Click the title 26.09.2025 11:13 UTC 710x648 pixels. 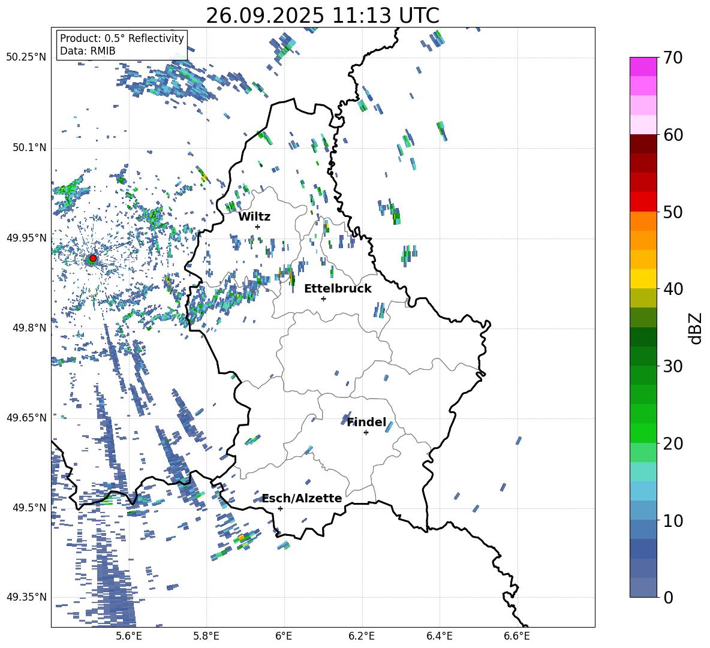(x=323, y=16)
